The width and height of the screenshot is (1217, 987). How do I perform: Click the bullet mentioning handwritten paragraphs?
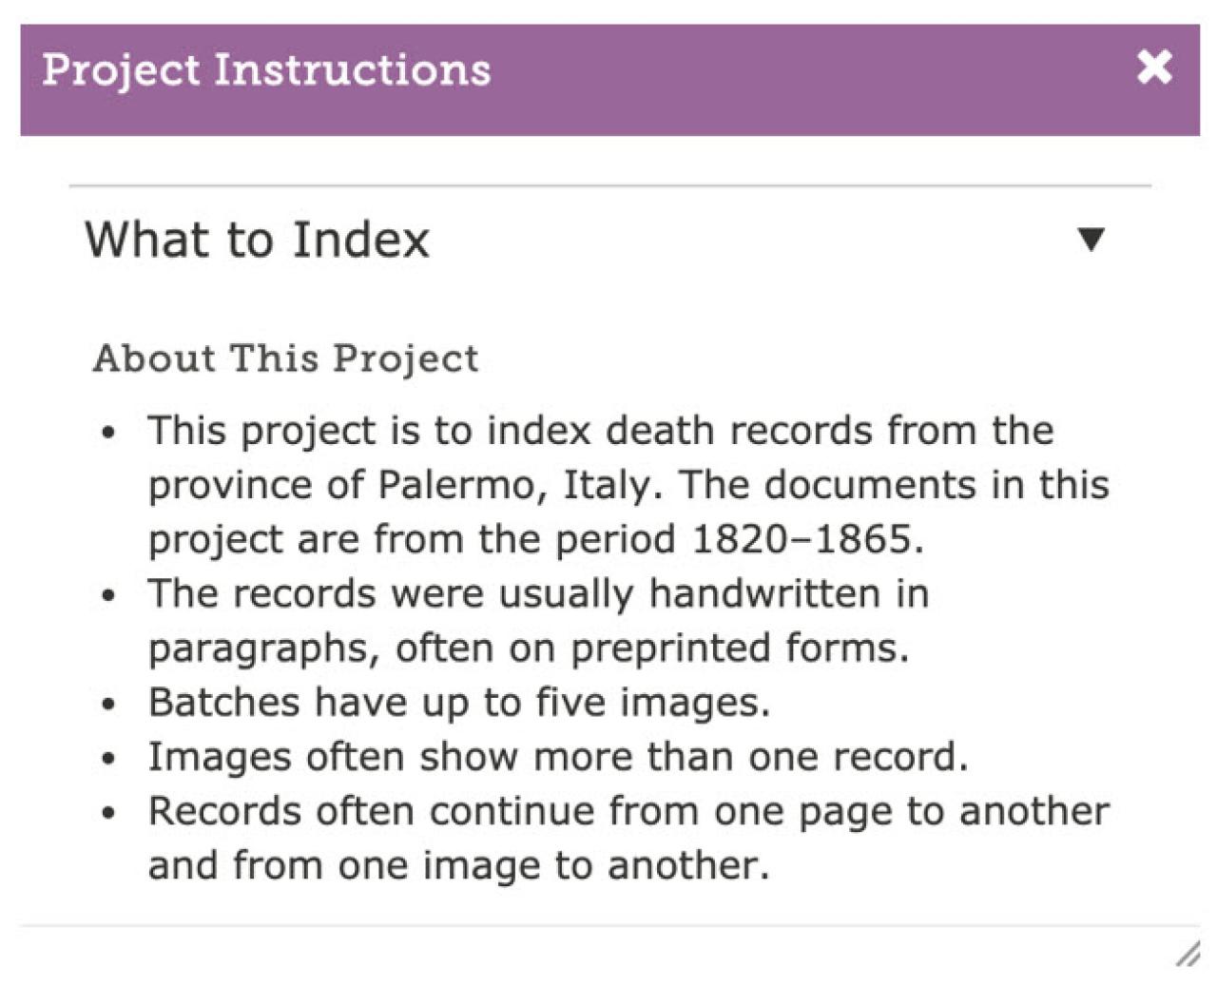pos(538,619)
